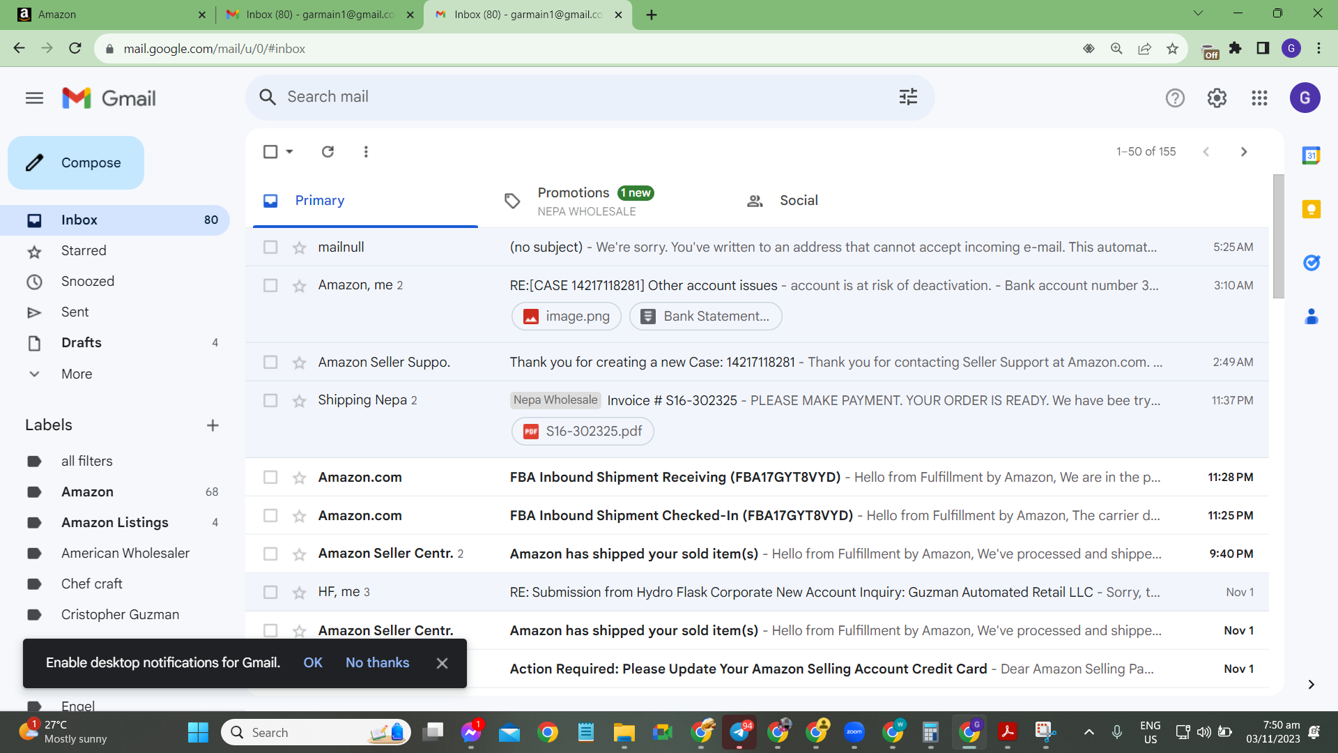This screenshot has width=1338, height=753.
Task: Create a new label with plus icon
Action: [213, 425]
